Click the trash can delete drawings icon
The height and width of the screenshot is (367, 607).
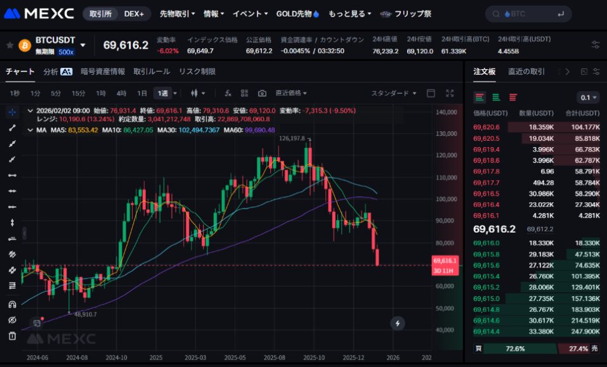12,336
